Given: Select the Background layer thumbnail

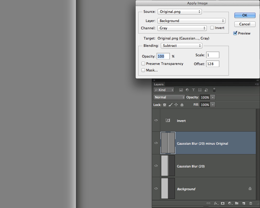Looking at the screenshot, I should click(168, 188).
